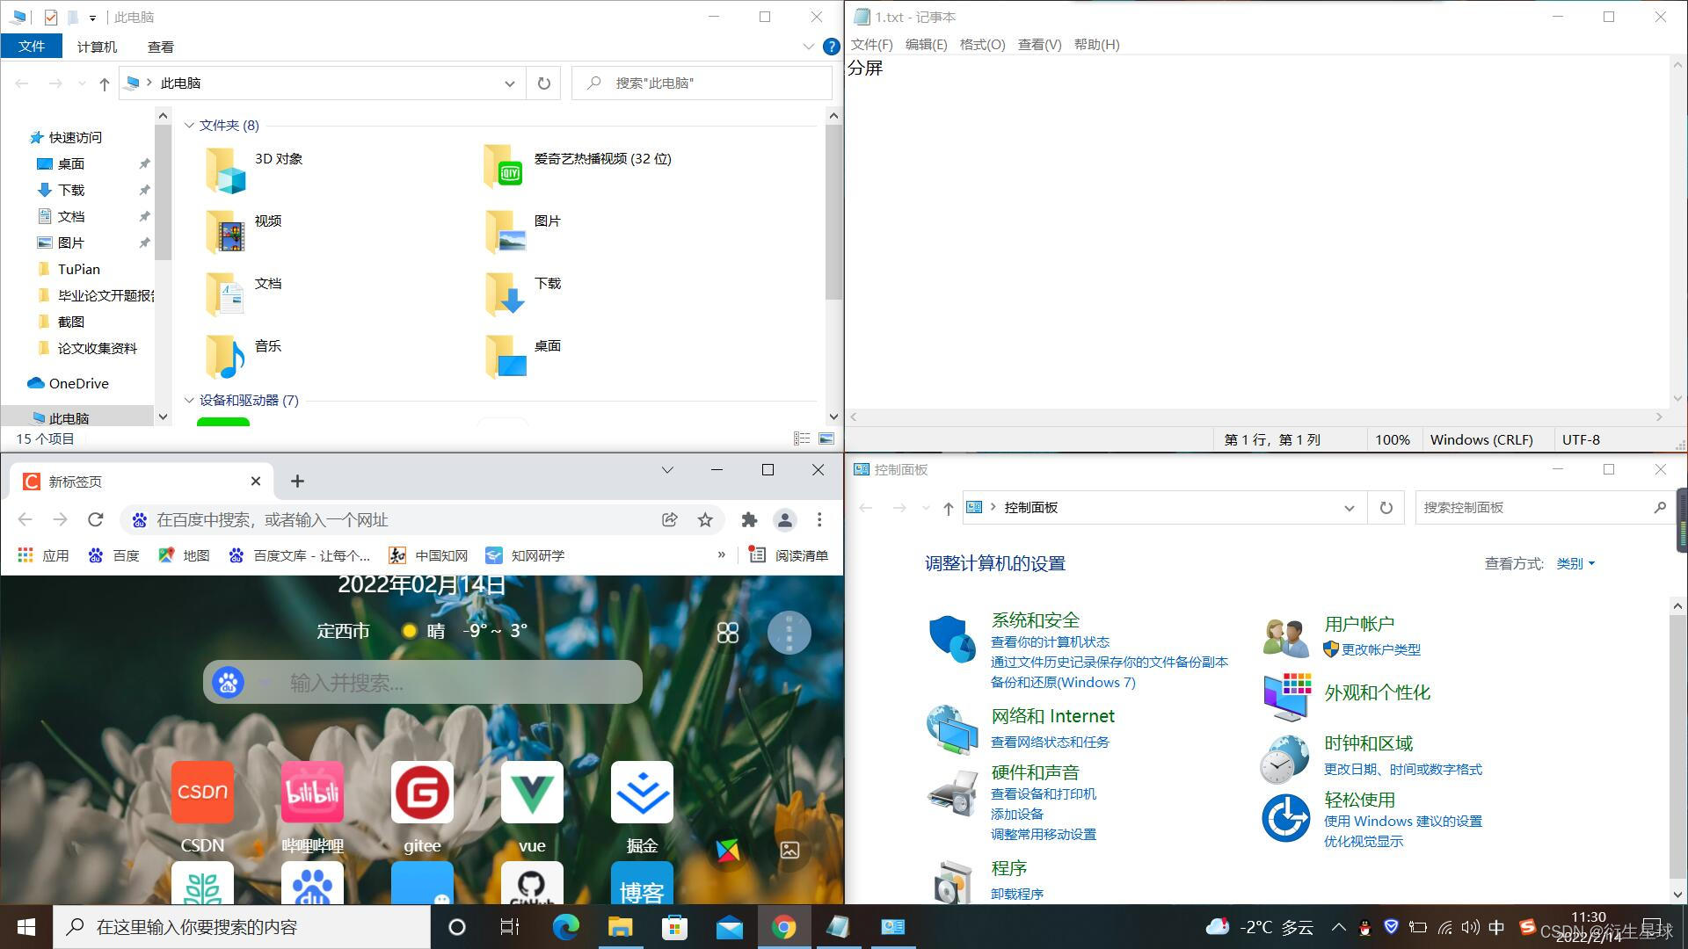This screenshot has width=1688, height=949.
Task: Click the share icon in Chrome address bar
Action: 669,519
